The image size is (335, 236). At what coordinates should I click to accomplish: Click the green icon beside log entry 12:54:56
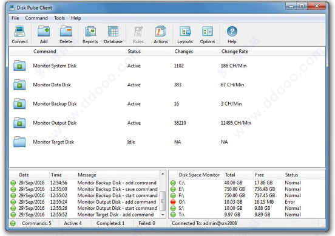(x=13, y=183)
